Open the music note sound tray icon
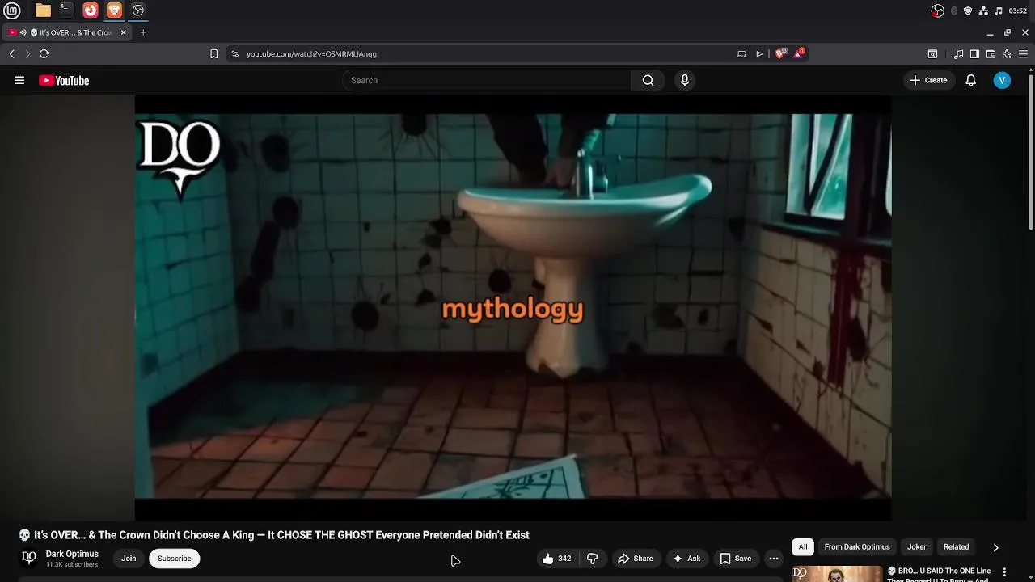This screenshot has height=582, width=1035. [999, 11]
